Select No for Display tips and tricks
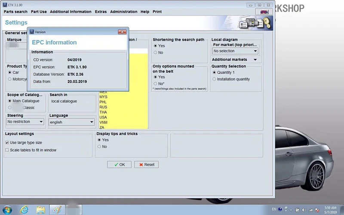 click(x=99, y=146)
